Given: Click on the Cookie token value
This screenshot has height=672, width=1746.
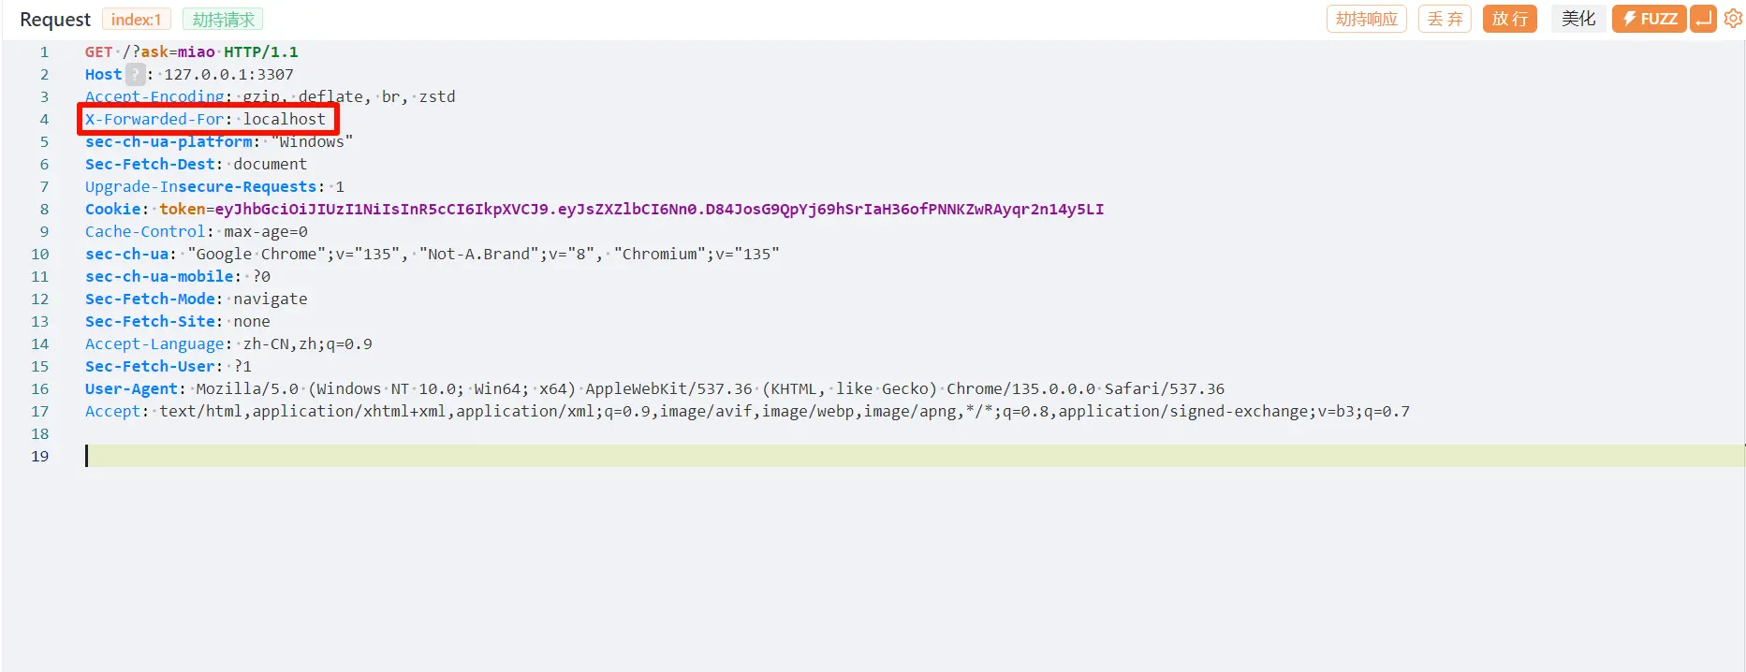Looking at the screenshot, I should (x=659, y=209).
